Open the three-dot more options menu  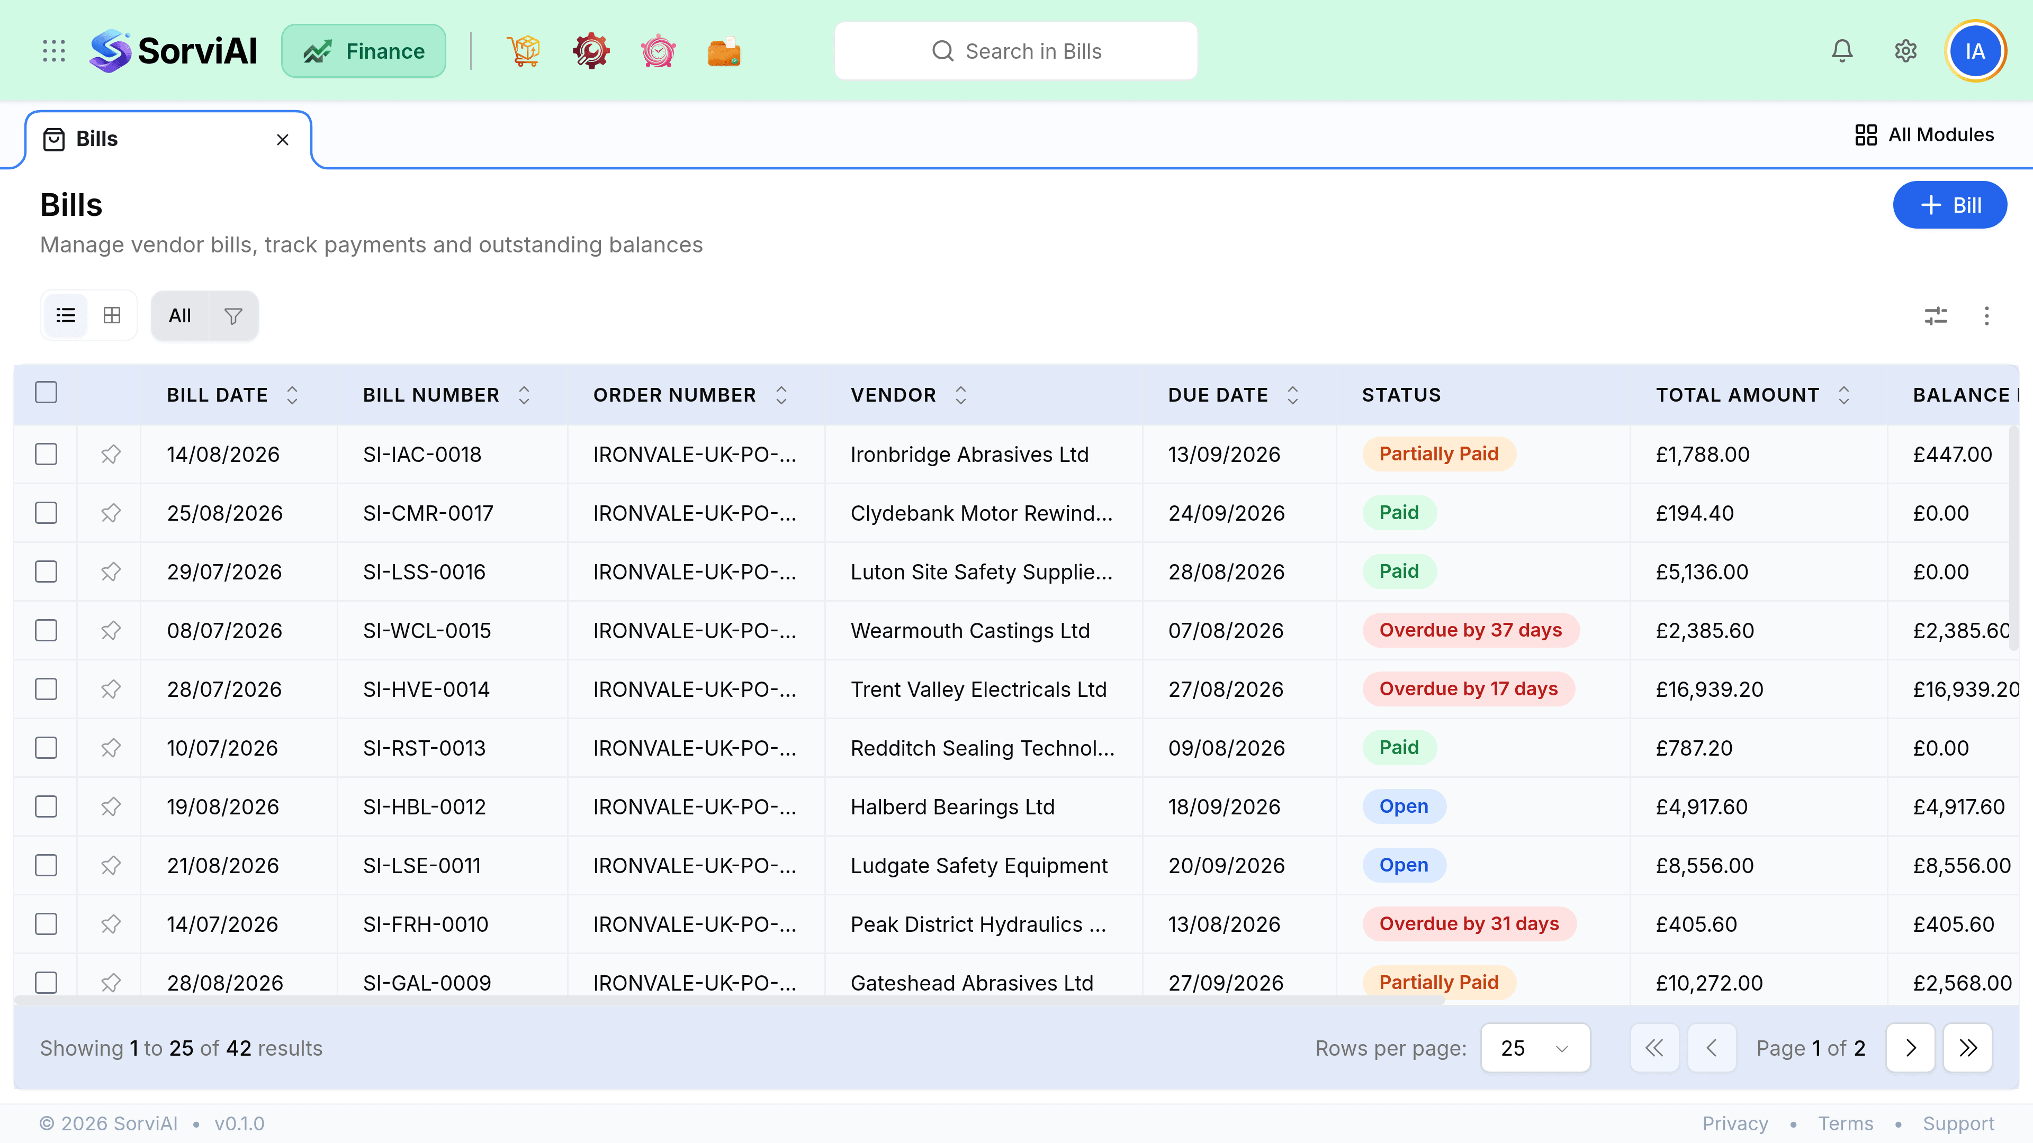coord(1986,315)
